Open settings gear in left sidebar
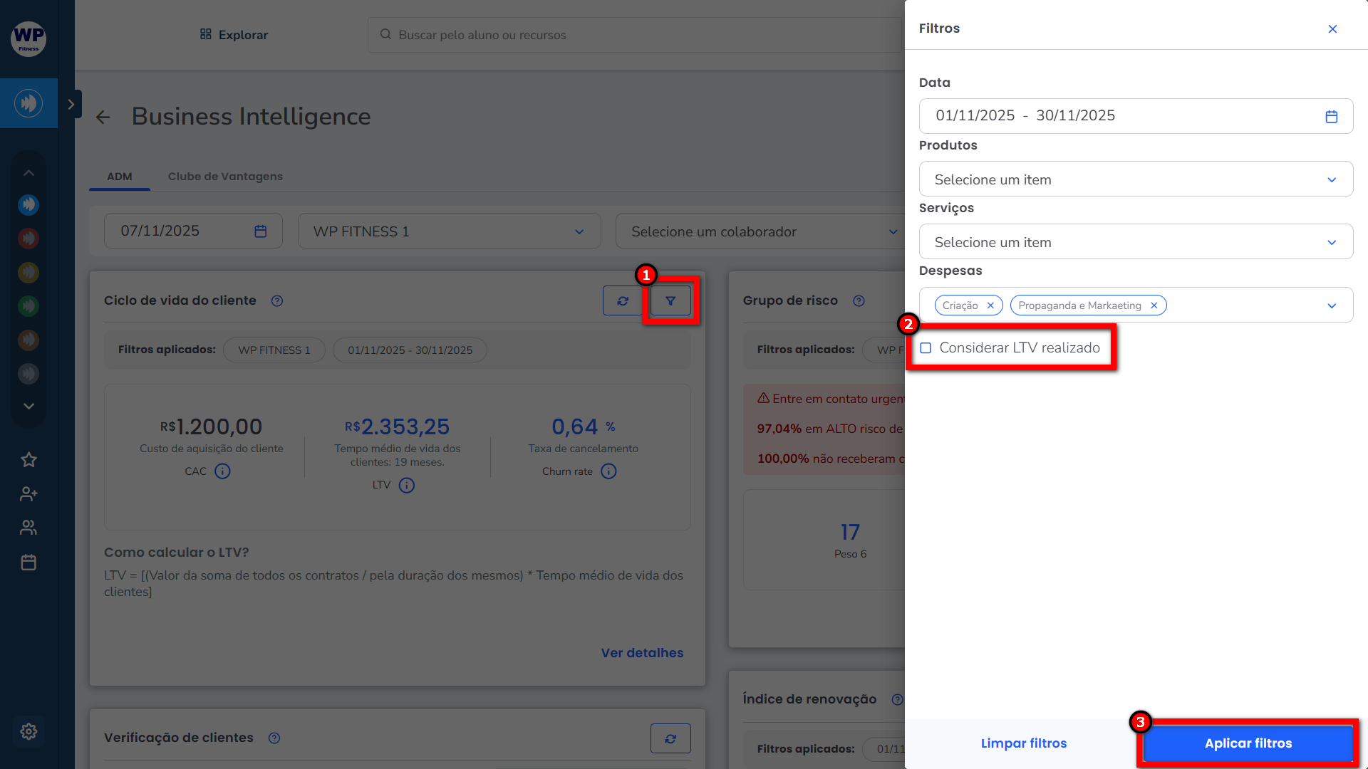This screenshot has height=769, width=1368. 28,731
